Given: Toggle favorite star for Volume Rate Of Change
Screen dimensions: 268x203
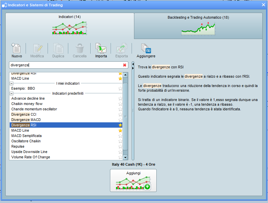Looking at the screenshot, I should 120,157.
